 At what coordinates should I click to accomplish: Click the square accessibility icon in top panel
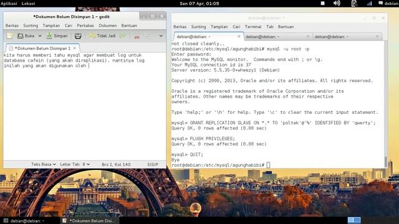pyautogui.click(x=322, y=3)
